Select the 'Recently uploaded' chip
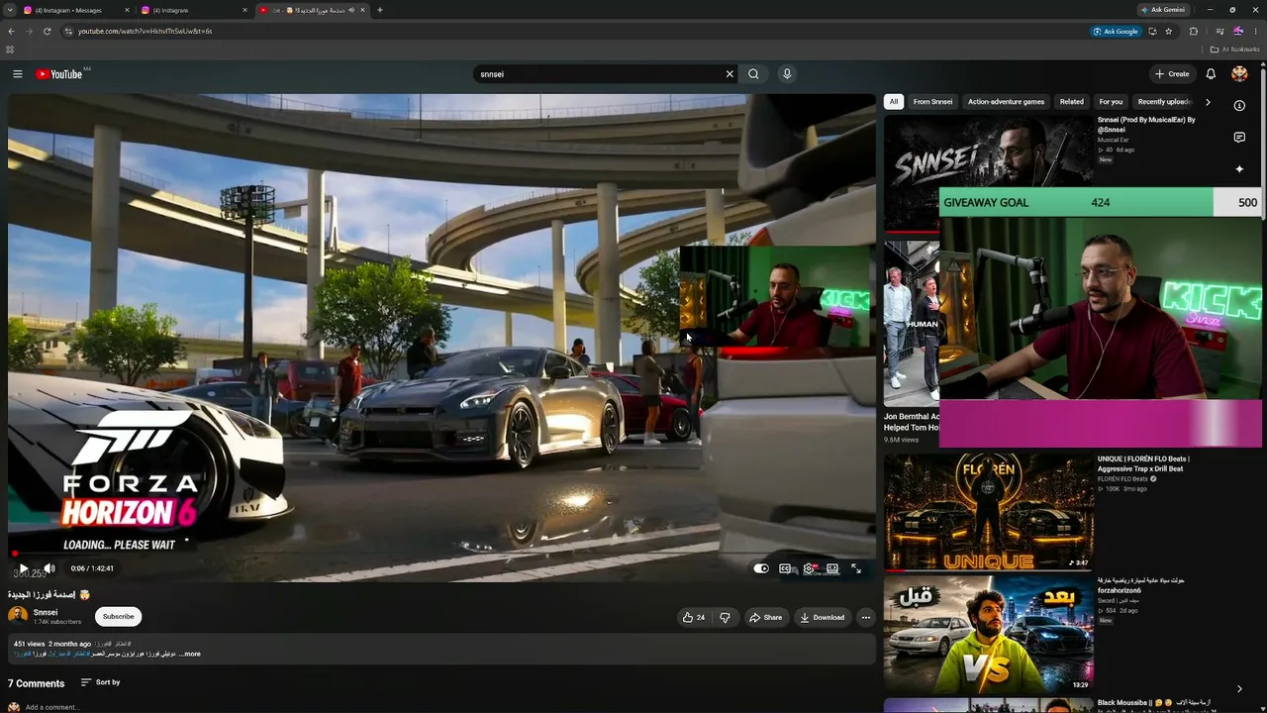The width and height of the screenshot is (1267, 713). click(x=1164, y=102)
